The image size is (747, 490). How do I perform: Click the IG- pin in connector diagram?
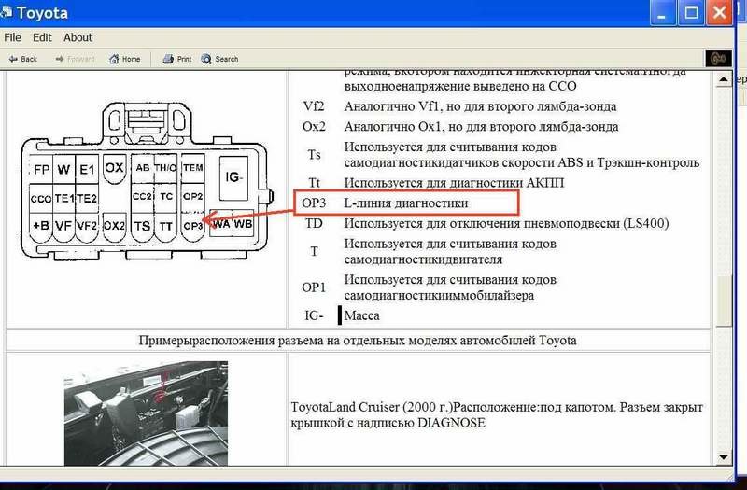234,177
